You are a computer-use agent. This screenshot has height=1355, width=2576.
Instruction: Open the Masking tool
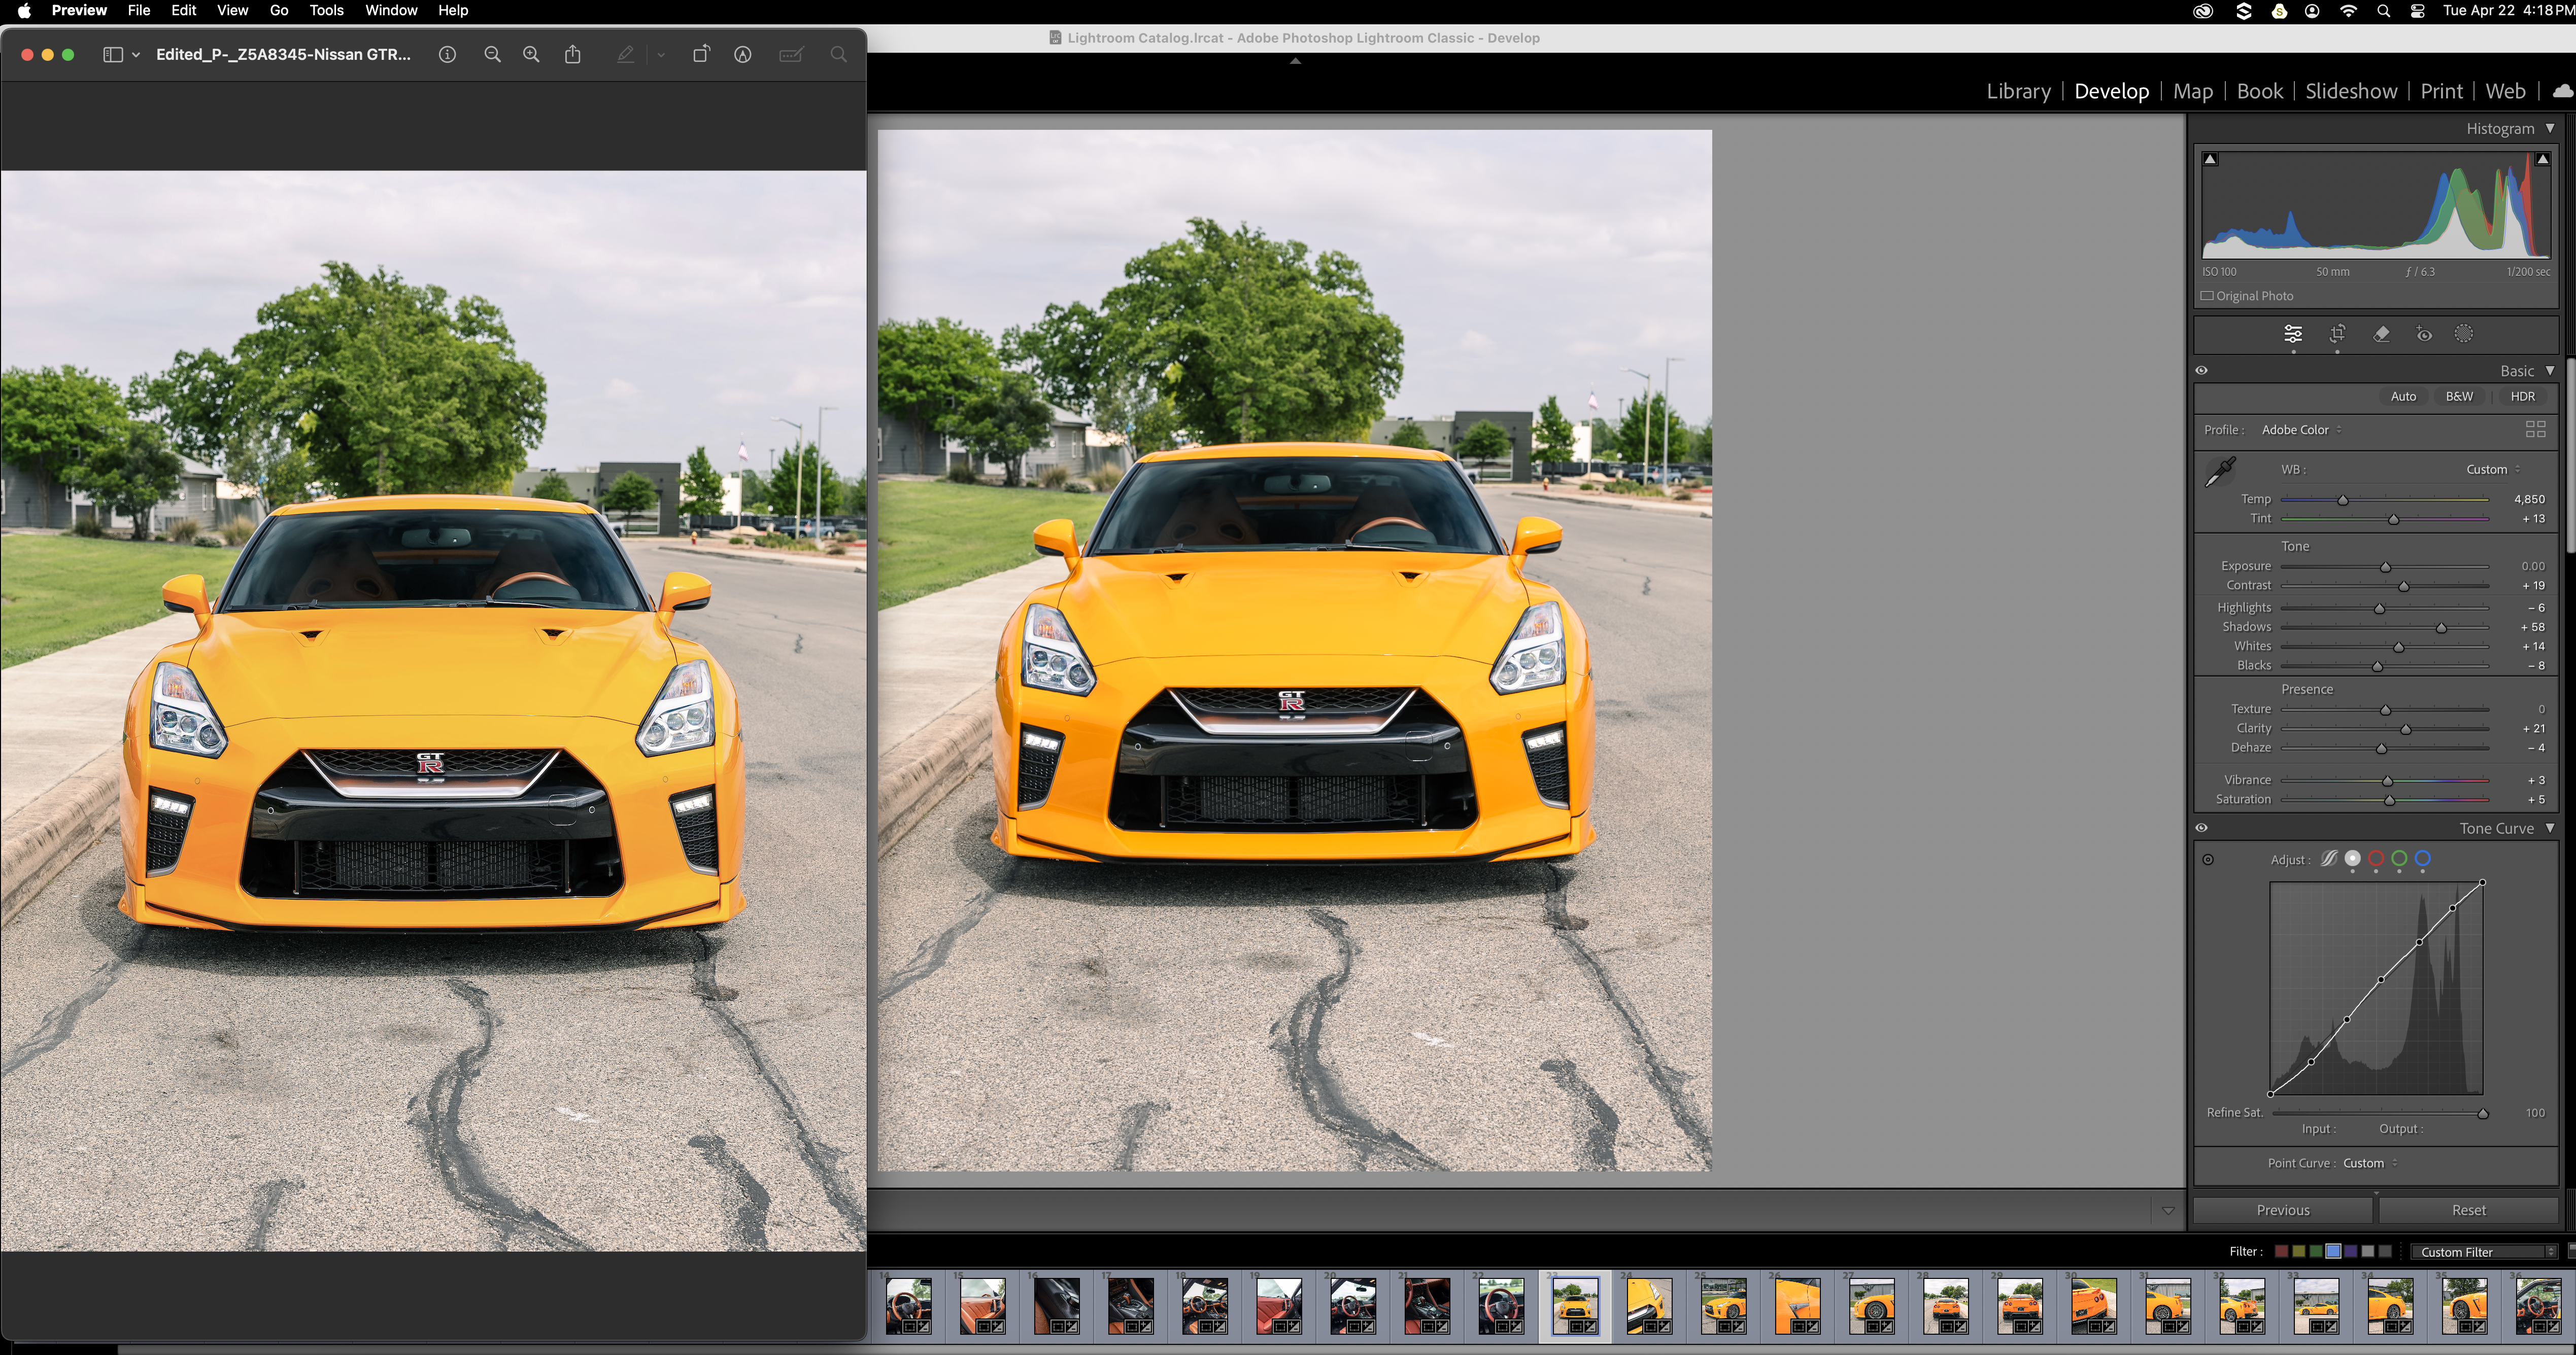click(x=2464, y=335)
